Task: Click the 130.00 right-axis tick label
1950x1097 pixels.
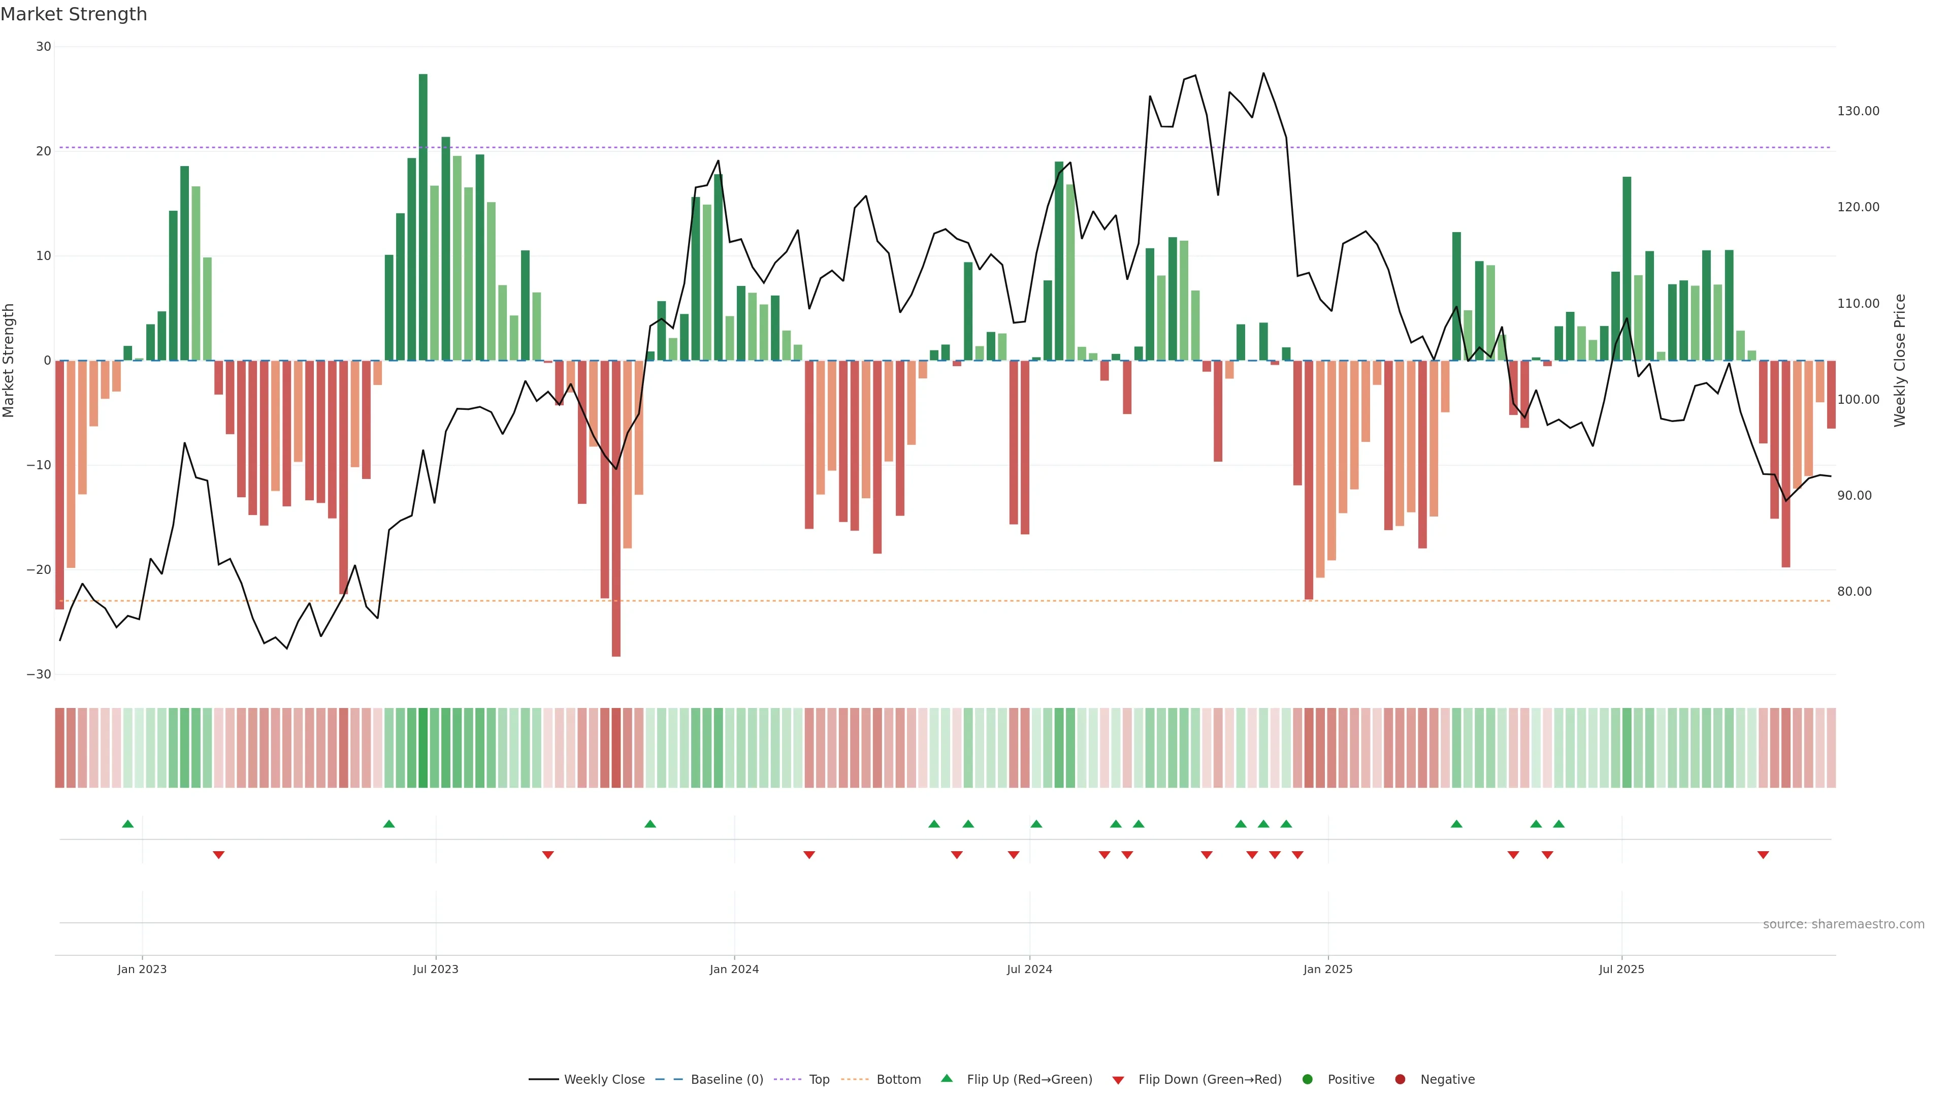Action: coord(1858,111)
